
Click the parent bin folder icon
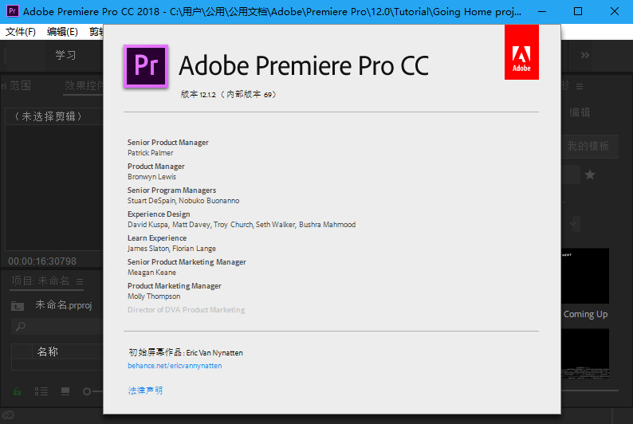[x=18, y=306]
